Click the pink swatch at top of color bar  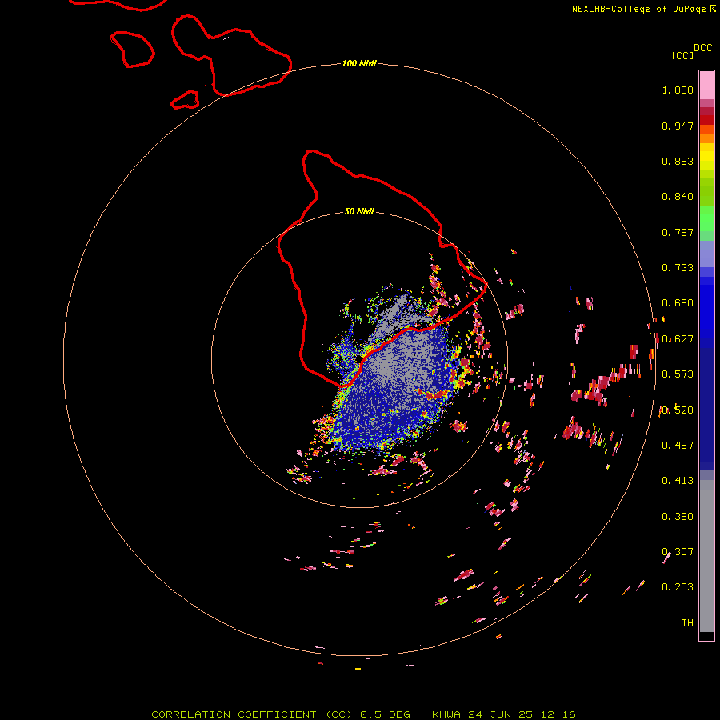coord(706,86)
